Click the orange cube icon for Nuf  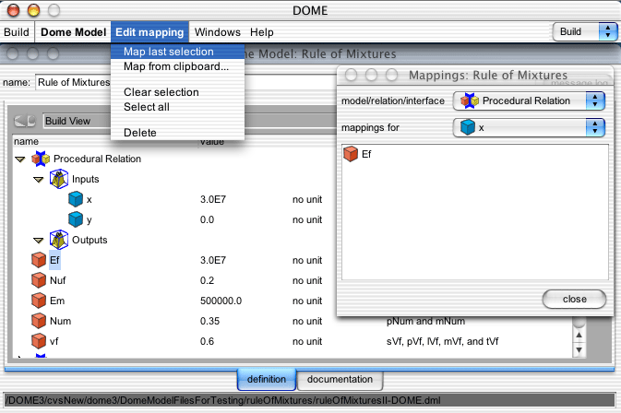tap(39, 280)
